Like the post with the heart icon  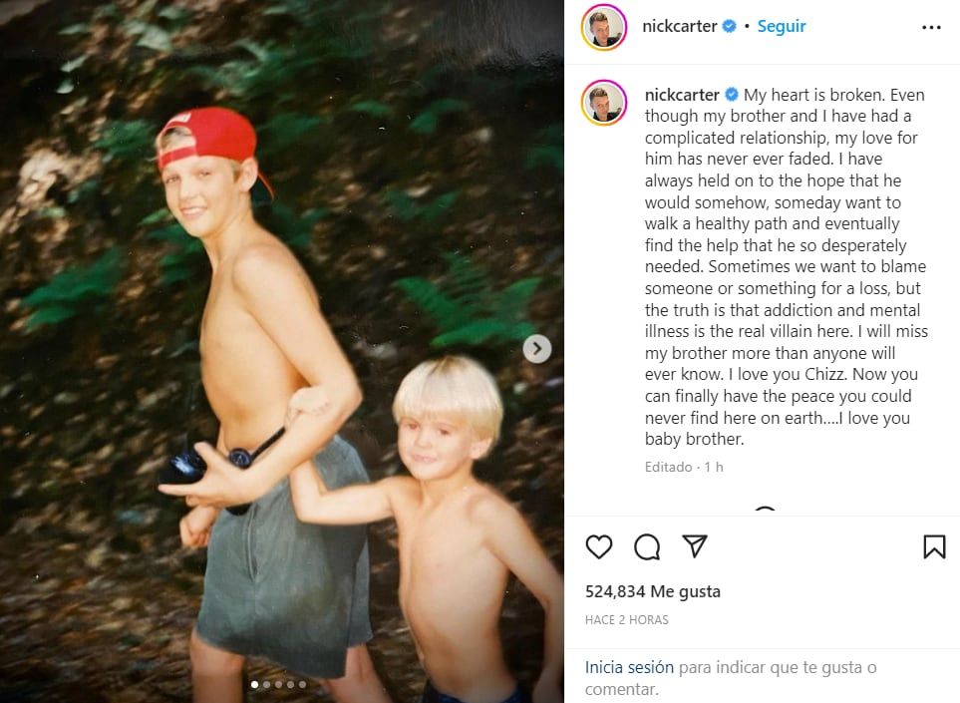pos(598,546)
